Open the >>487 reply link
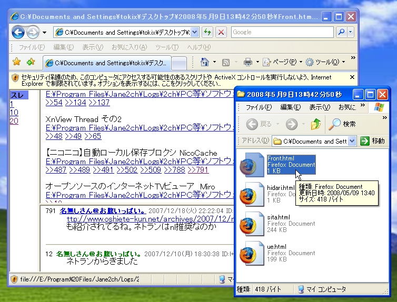This screenshot has width=397, height=302. pos(56,170)
